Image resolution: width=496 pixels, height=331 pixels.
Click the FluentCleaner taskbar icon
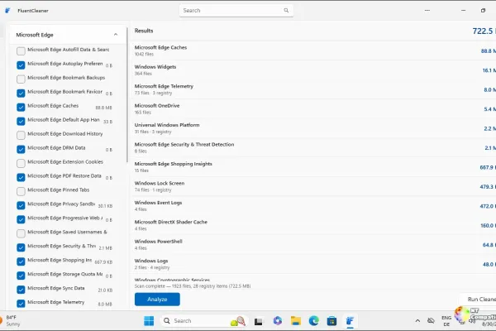tap(350, 321)
